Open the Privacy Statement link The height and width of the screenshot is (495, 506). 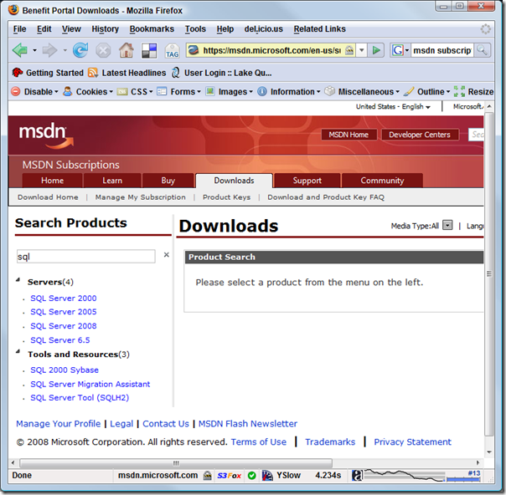click(x=412, y=441)
